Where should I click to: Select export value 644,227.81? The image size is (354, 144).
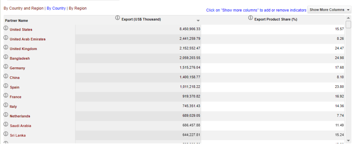click(191, 135)
